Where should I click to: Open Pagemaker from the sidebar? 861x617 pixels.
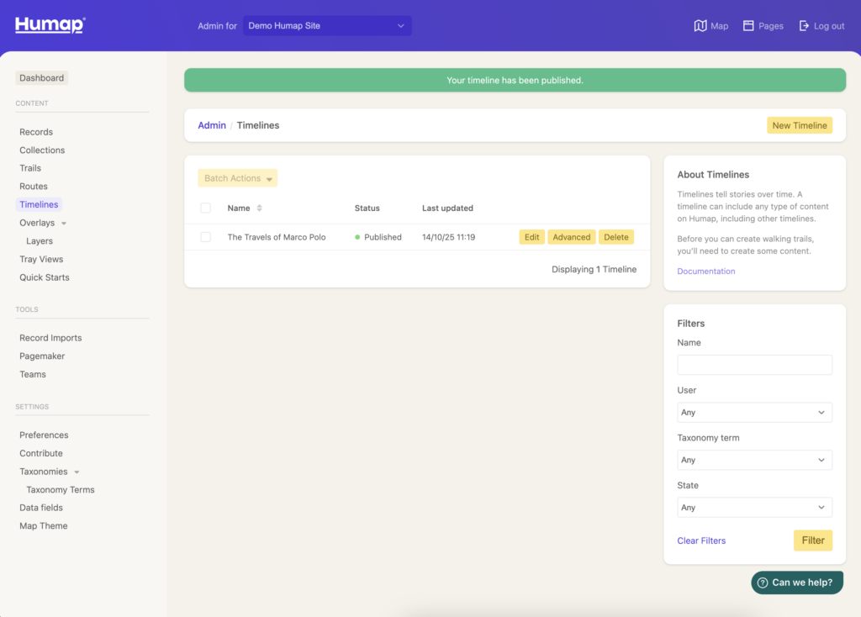coord(42,356)
